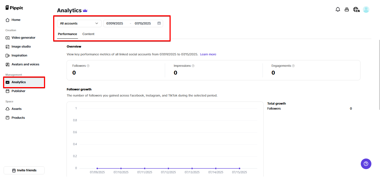Click the notification bell icon
The width and height of the screenshot is (380, 178).
point(338,9)
